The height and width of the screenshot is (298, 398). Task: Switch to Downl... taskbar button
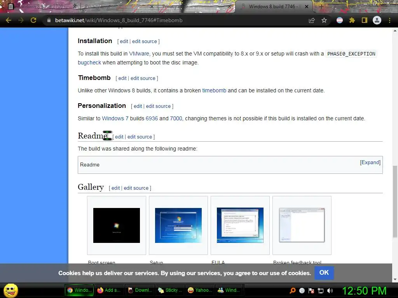tap(140, 290)
